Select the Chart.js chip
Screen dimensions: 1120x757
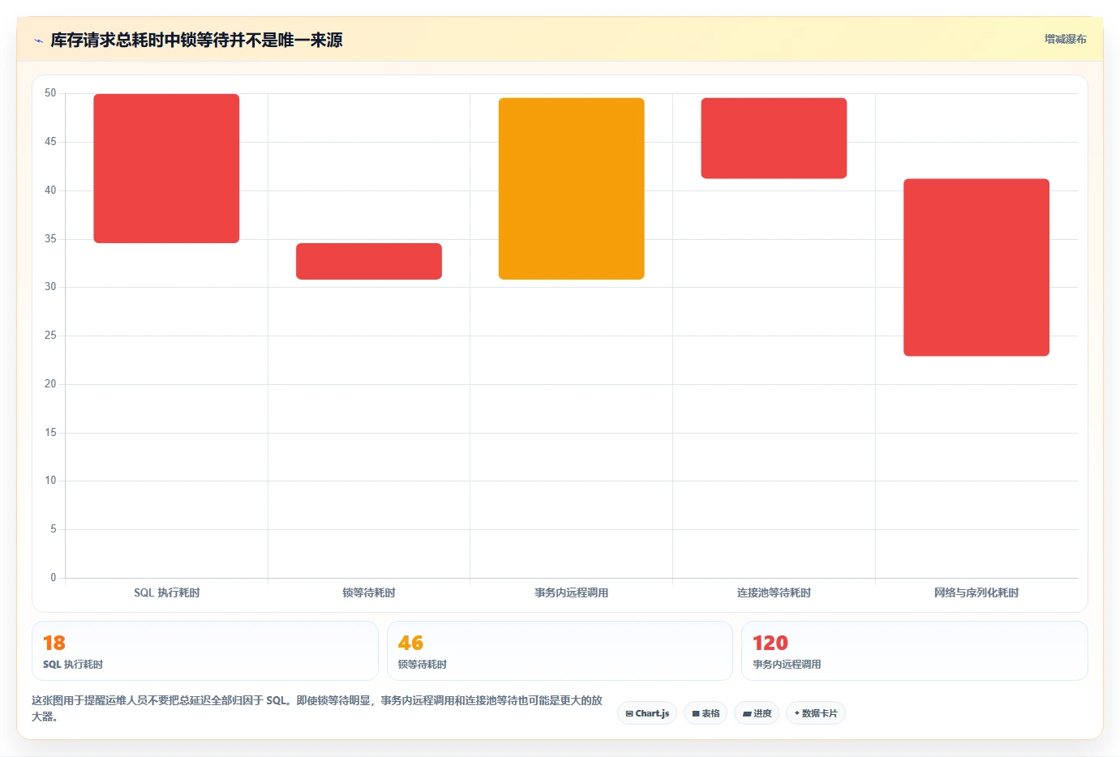[647, 713]
